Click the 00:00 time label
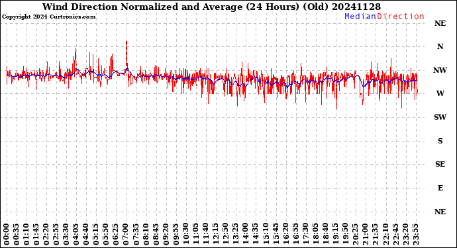457x248 pixels. 7,235
